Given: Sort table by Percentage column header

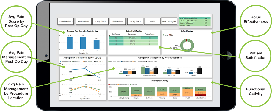Looking at the screenshot, I should coord(132,34).
